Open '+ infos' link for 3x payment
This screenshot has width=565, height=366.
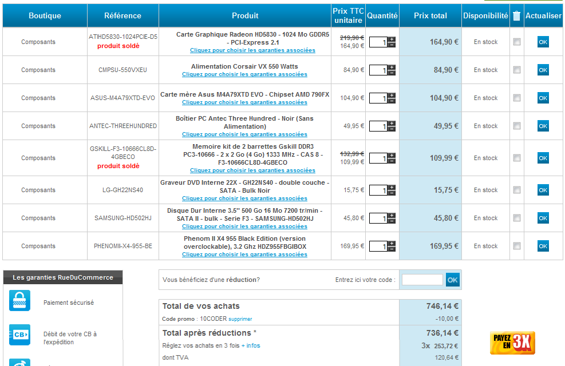250,345
